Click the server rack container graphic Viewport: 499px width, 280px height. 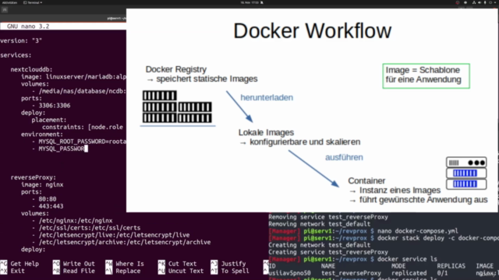coord(466,173)
